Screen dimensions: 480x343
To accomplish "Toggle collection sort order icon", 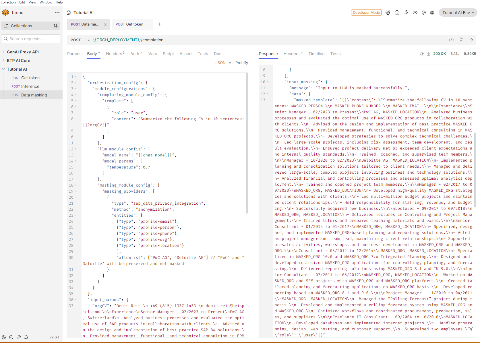I will tap(55, 26).
